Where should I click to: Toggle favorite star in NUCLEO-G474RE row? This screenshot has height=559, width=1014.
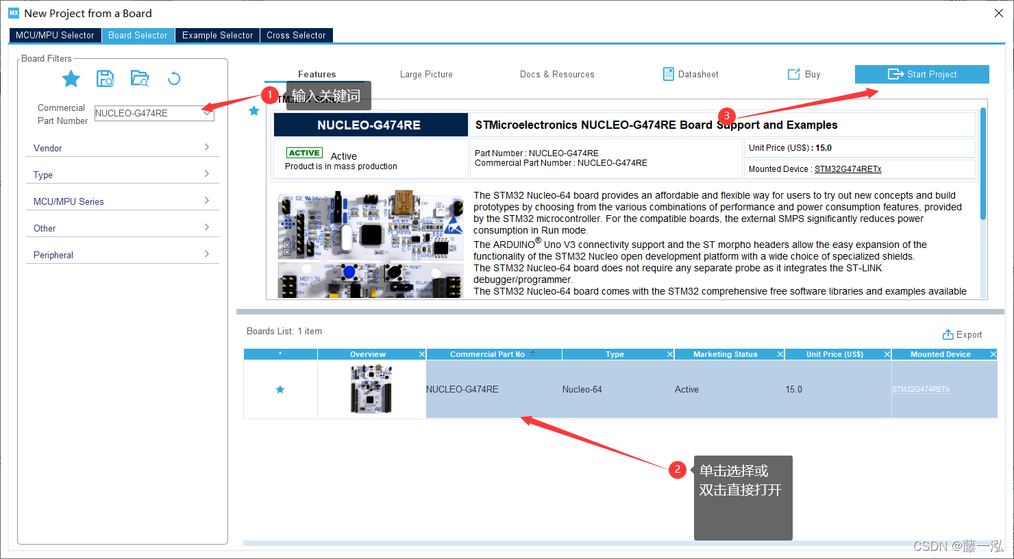coord(280,389)
